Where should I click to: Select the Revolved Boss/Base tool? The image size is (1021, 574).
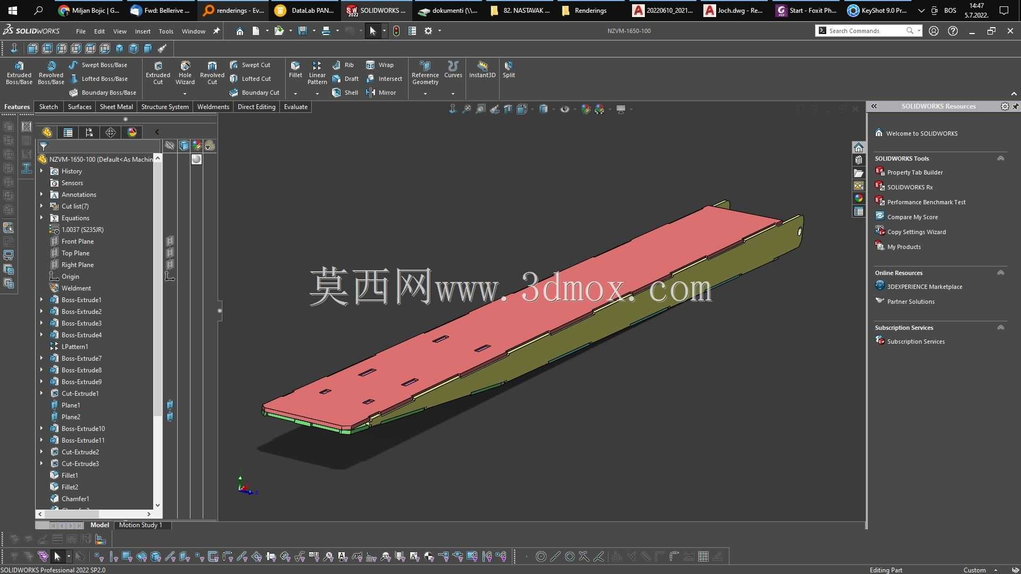point(51,73)
